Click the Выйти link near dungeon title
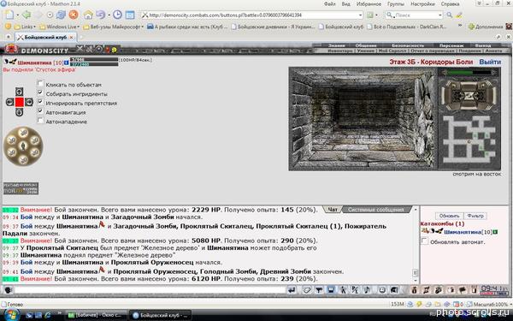513x321 pixels. (490, 62)
